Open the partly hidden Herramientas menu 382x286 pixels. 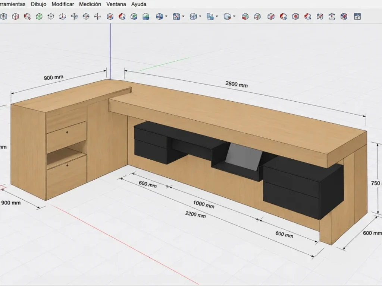coord(13,4)
